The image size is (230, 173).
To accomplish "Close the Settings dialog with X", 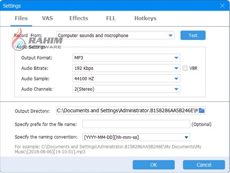I will [x=222, y=6].
